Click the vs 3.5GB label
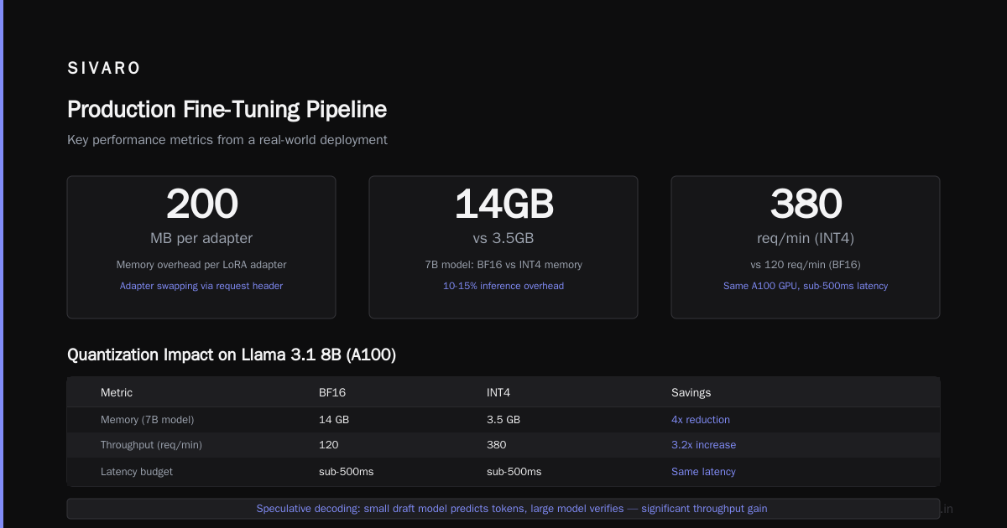This screenshot has width=1007, height=528. click(x=503, y=238)
